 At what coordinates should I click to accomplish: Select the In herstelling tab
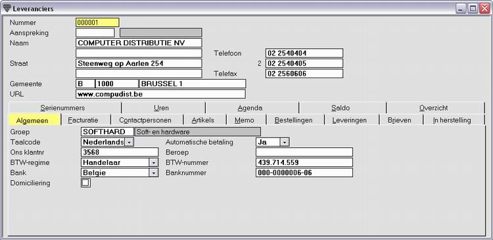[454, 120]
